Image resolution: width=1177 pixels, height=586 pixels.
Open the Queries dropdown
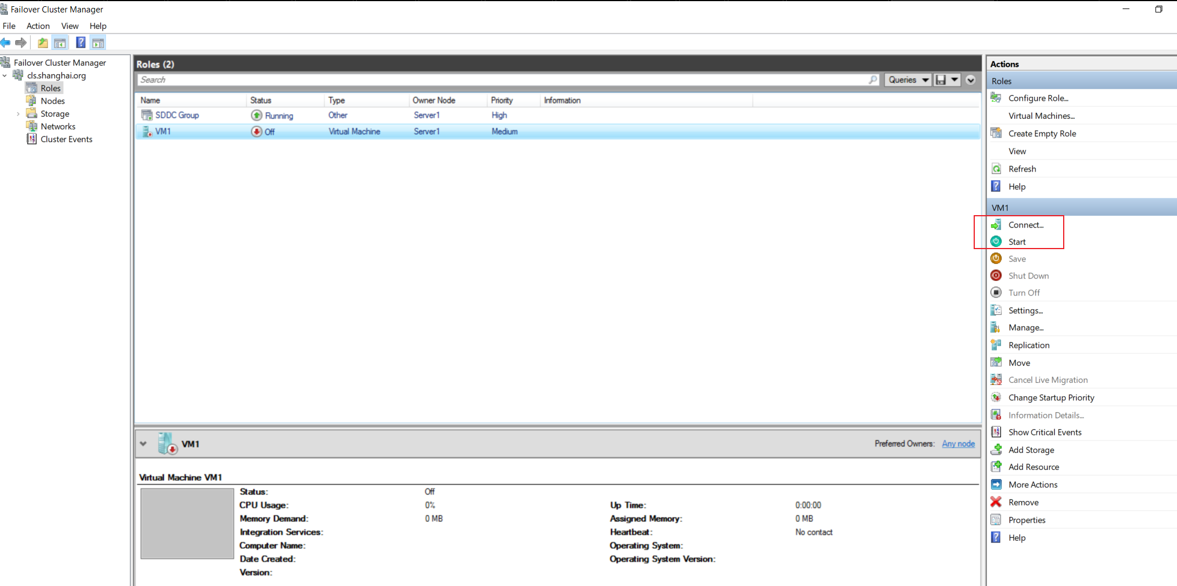pyautogui.click(x=909, y=80)
